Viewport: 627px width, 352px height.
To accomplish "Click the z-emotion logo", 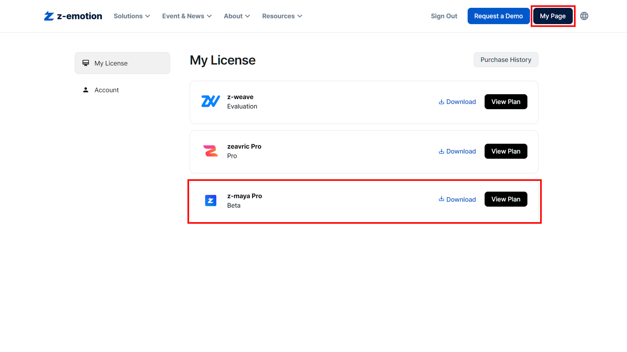I will point(73,16).
